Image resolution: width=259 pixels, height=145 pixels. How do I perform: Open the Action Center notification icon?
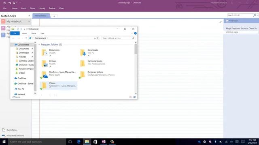[237, 141]
